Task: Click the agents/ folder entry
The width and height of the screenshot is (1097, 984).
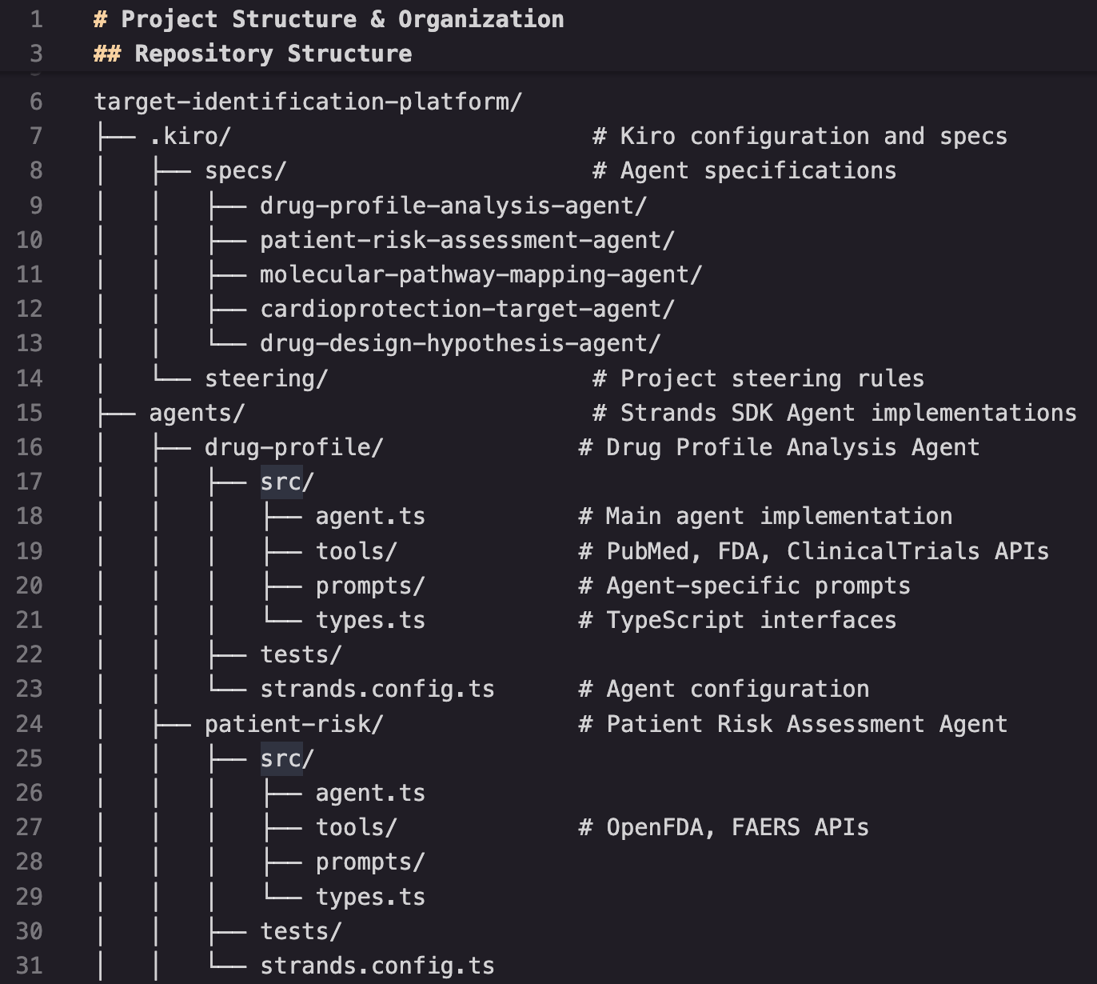Action: [x=197, y=413]
